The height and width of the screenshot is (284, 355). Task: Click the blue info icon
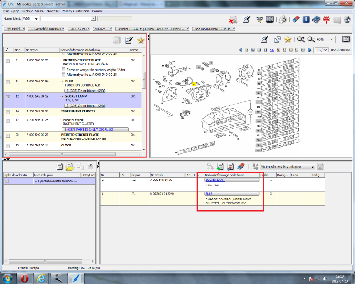coord(306,19)
